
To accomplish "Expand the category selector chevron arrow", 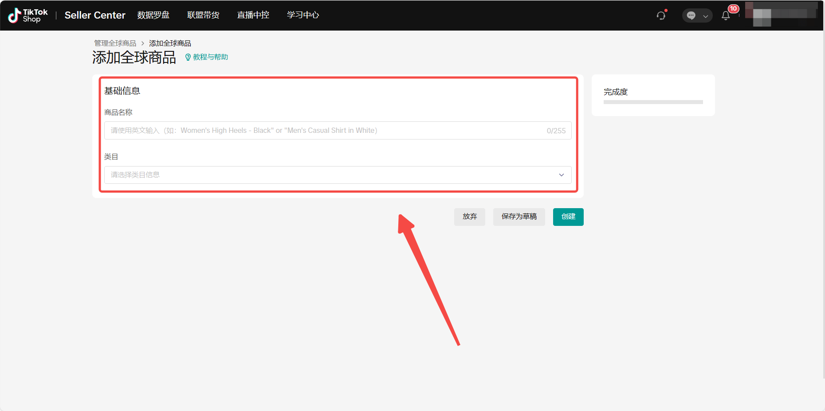I will (561, 175).
